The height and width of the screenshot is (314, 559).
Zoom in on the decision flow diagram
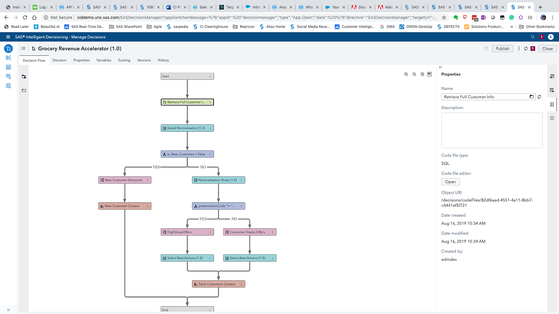click(406, 74)
